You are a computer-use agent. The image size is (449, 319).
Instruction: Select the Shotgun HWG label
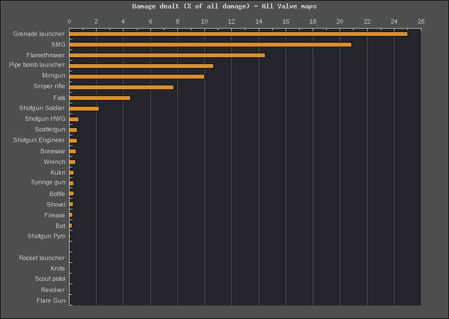(x=45, y=119)
